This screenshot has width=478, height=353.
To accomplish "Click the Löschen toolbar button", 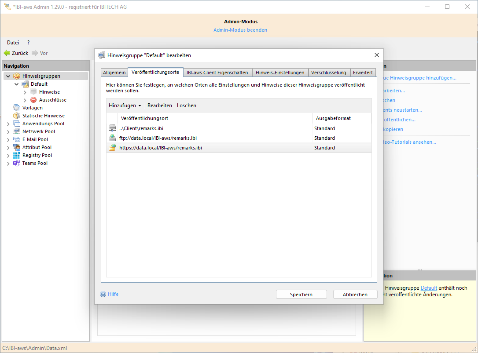I will click(187, 106).
